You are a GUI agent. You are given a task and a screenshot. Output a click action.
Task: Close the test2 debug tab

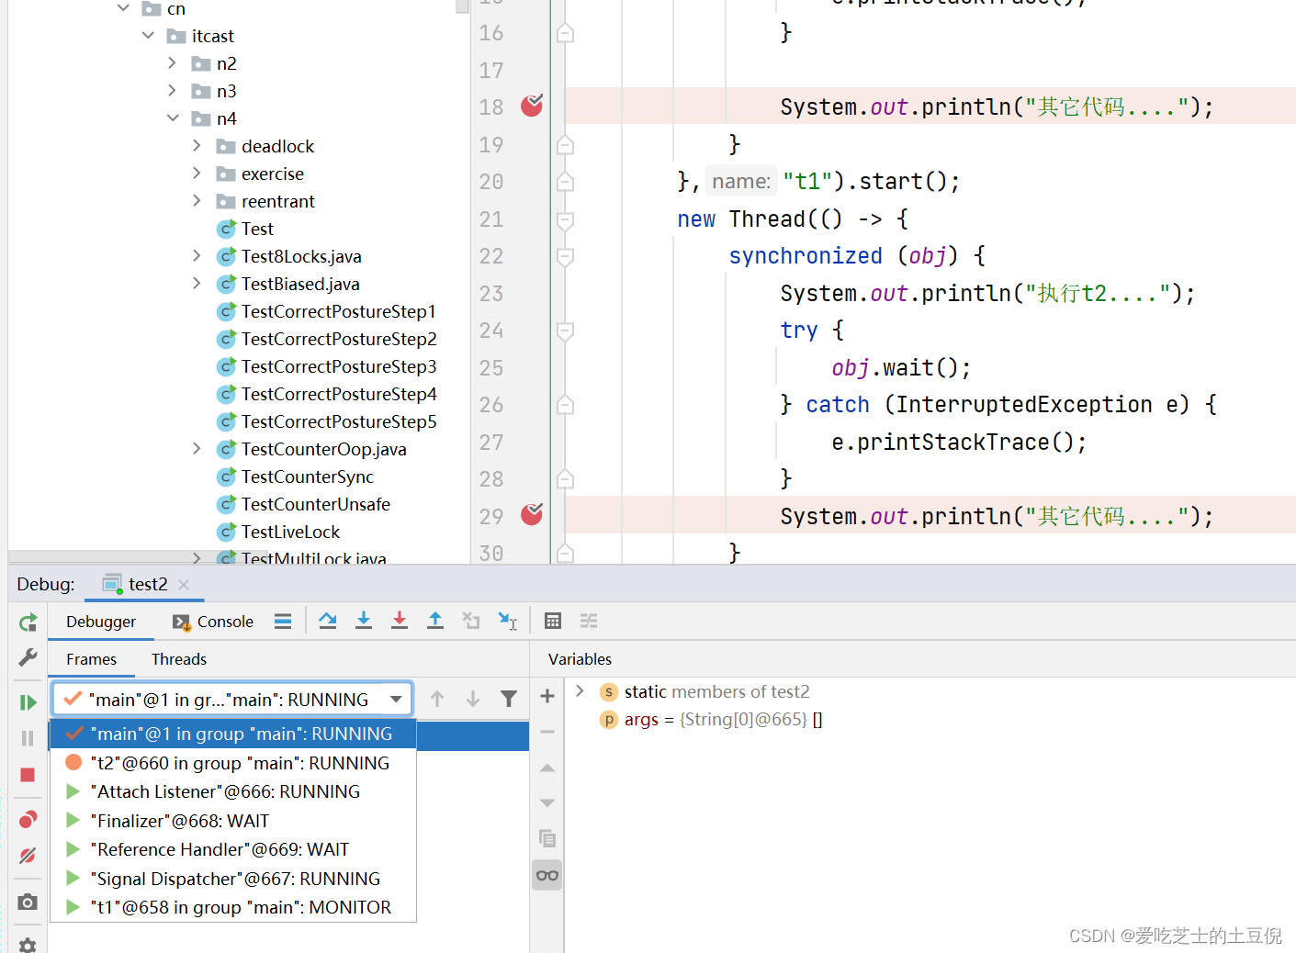184,585
